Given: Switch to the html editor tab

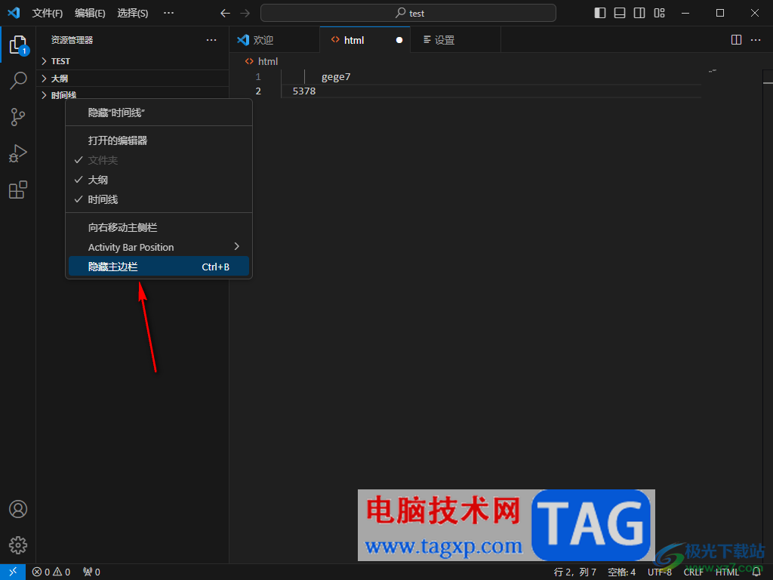Looking at the screenshot, I should tap(365, 40).
